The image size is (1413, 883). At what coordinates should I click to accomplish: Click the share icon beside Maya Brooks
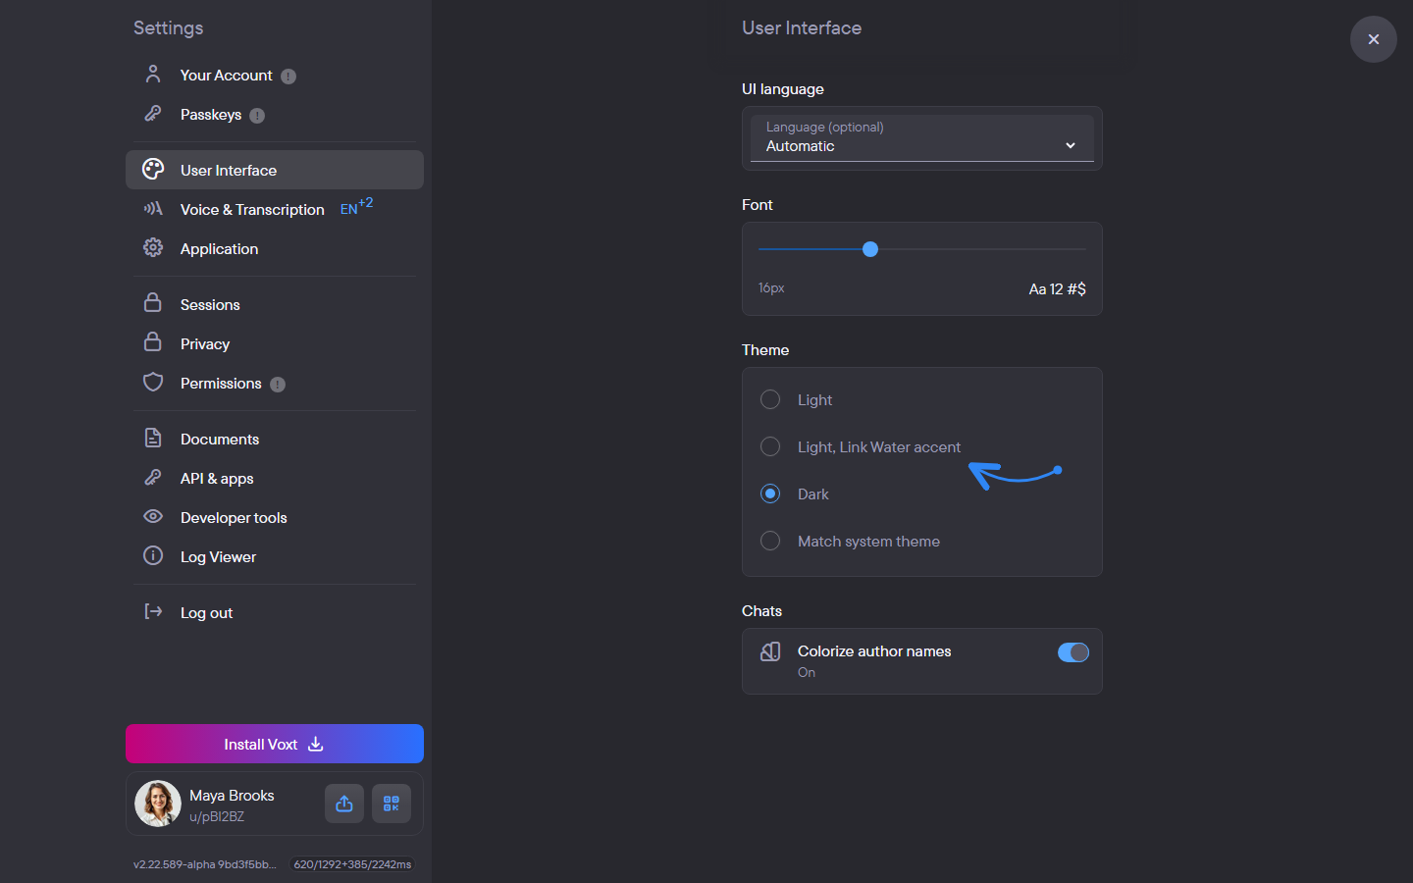coord(344,804)
